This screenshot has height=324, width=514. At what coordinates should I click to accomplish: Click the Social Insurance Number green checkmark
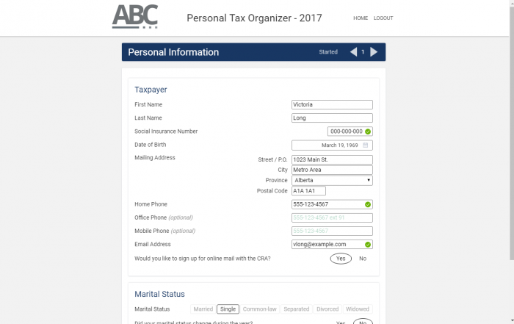coord(368,132)
